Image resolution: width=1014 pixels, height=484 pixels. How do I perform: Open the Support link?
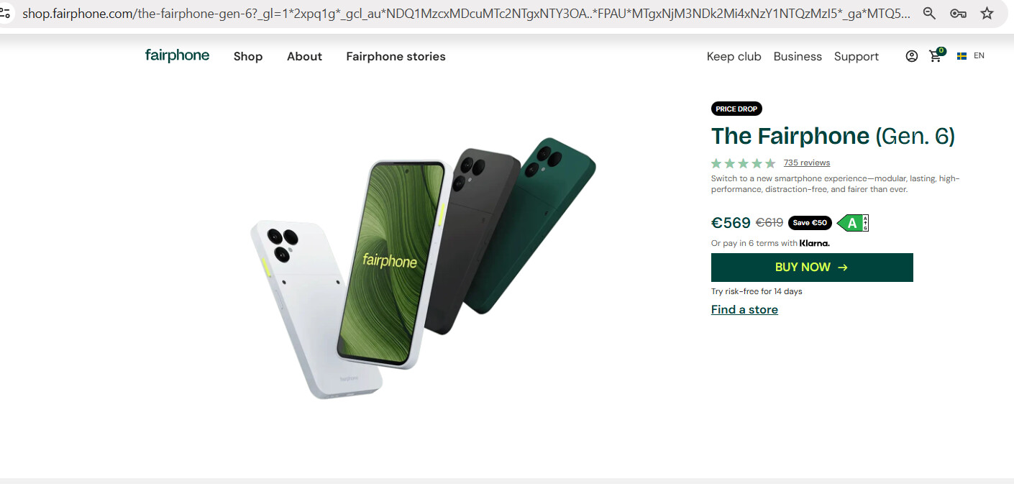click(x=857, y=56)
